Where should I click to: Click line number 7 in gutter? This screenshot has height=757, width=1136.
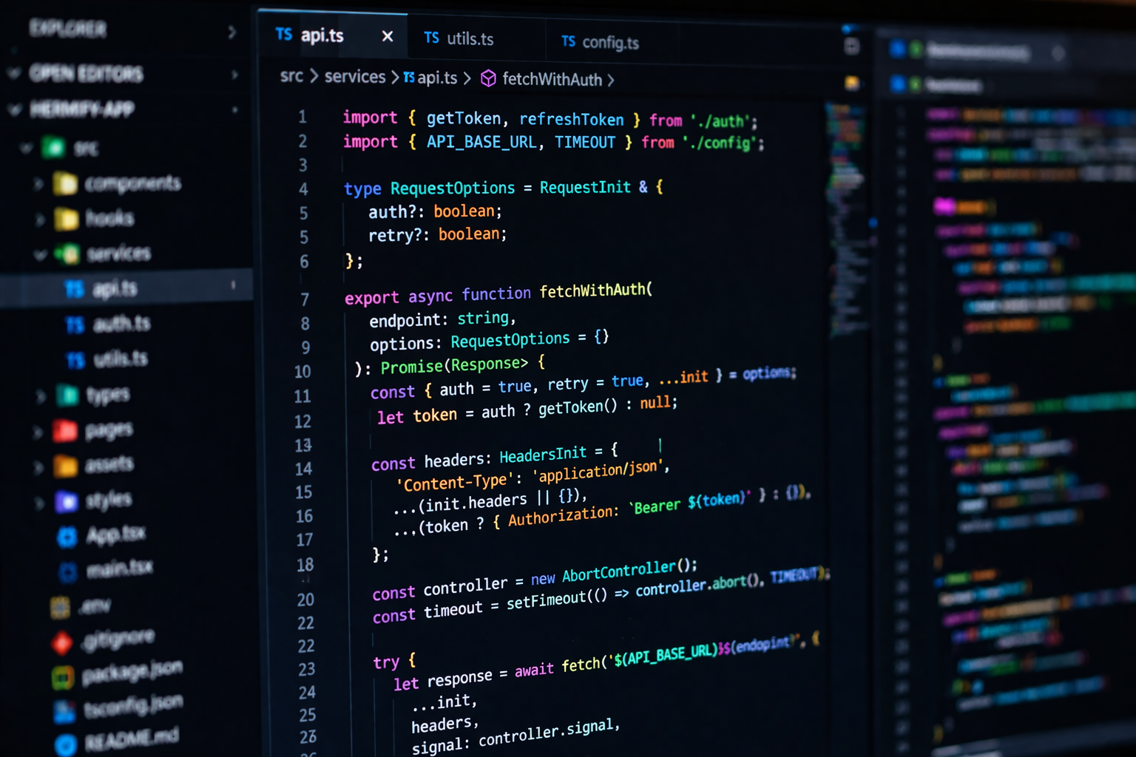pyautogui.click(x=305, y=299)
